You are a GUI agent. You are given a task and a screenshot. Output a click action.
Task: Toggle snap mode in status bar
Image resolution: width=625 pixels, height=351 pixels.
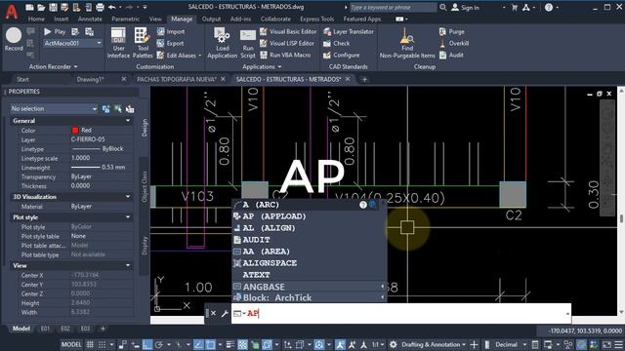(x=103, y=344)
